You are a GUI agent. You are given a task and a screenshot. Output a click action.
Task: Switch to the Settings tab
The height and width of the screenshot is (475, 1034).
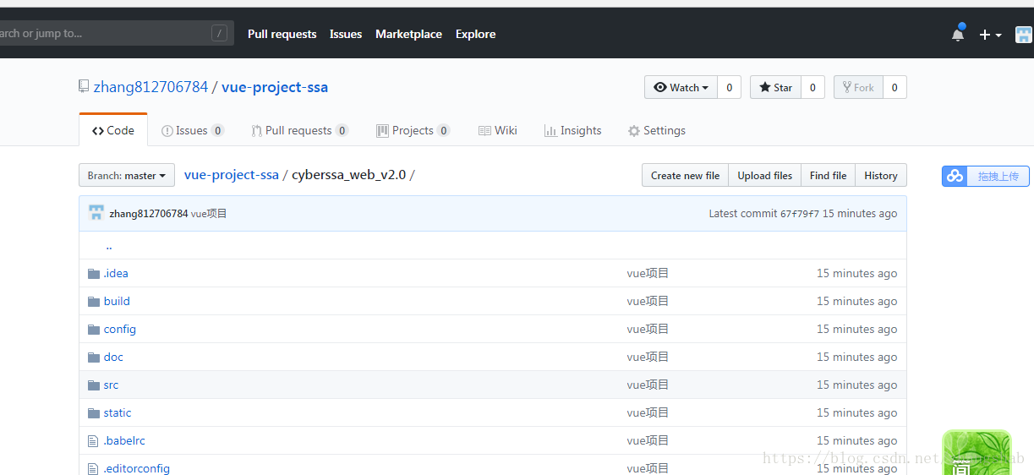click(657, 130)
